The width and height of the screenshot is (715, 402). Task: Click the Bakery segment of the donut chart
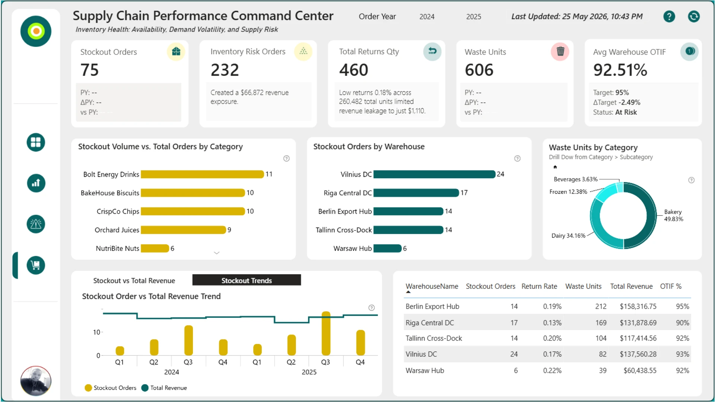pyautogui.click(x=651, y=216)
